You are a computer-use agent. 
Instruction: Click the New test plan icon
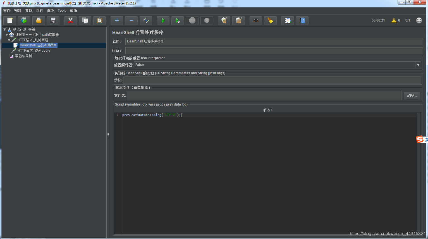pyautogui.click(x=10, y=20)
